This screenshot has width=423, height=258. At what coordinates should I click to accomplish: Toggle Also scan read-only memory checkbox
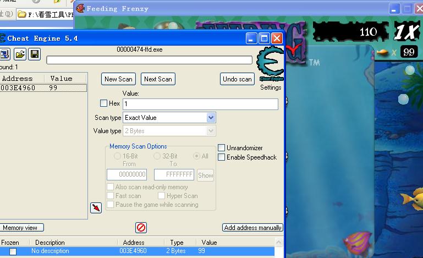pos(110,186)
